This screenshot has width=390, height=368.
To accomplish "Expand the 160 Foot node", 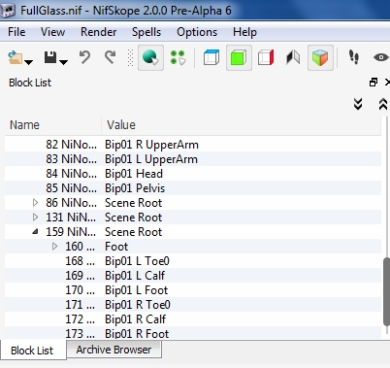I will pos(54,247).
